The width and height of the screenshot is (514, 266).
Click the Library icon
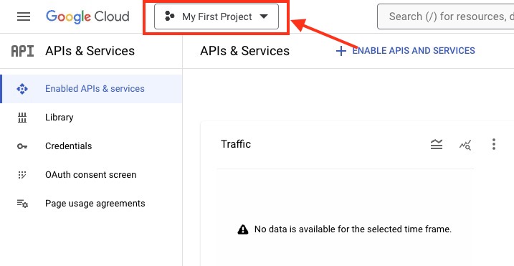point(22,118)
